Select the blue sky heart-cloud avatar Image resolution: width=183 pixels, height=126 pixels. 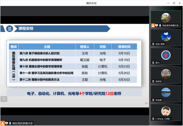tap(166, 36)
